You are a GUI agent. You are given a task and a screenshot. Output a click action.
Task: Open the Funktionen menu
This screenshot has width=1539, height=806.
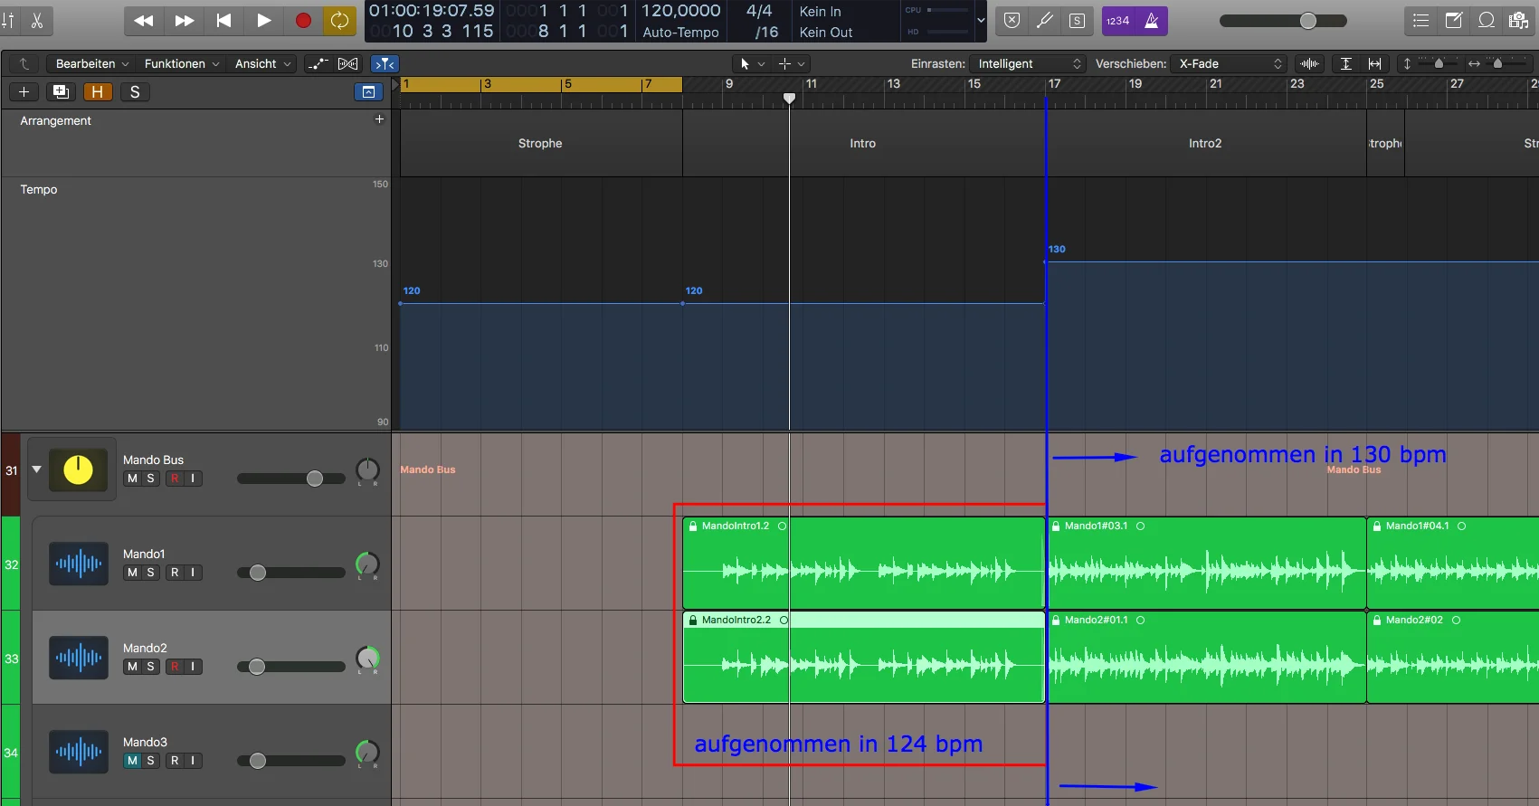(x=181, y=63)
